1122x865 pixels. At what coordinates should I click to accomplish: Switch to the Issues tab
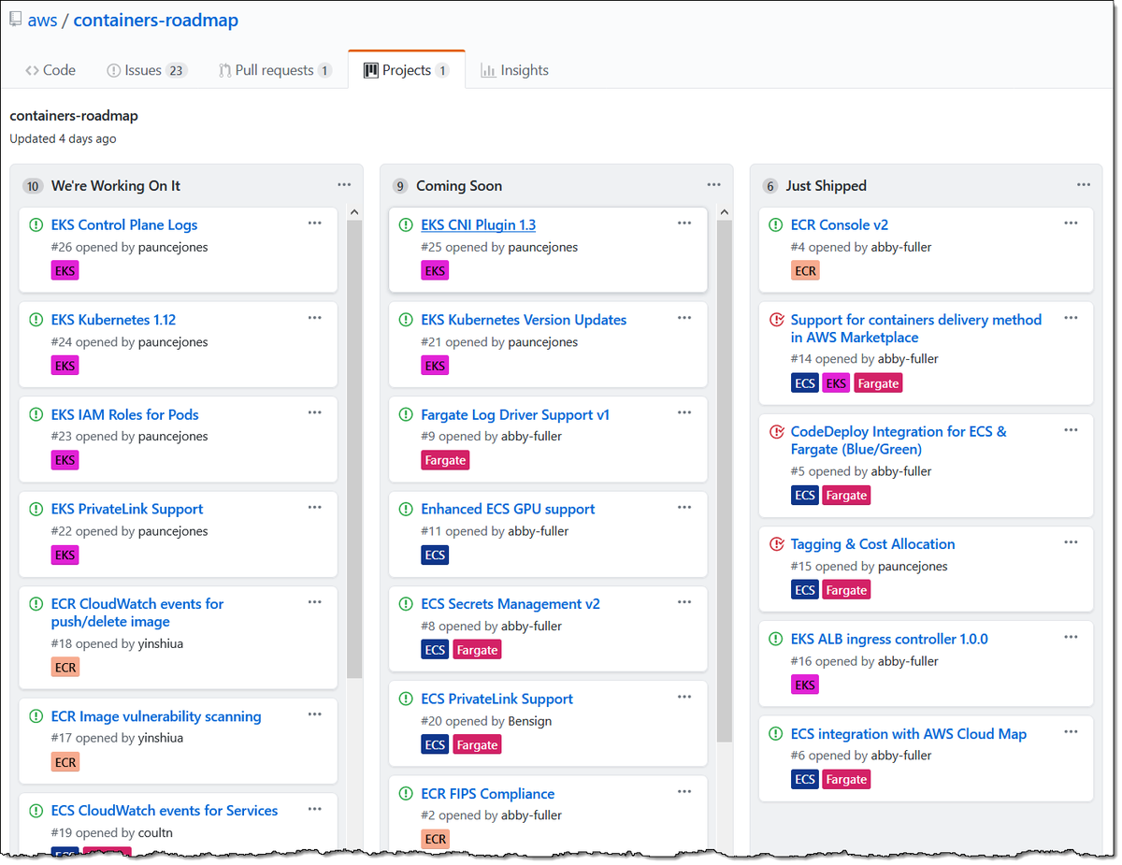point(148,70)
